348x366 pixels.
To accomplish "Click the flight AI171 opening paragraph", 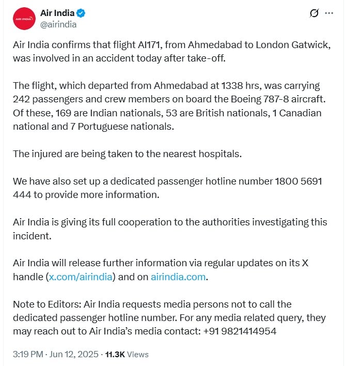I will coord(172,51).
